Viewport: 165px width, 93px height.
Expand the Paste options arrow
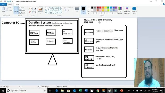pyautogui.click(x=3, y=13)
